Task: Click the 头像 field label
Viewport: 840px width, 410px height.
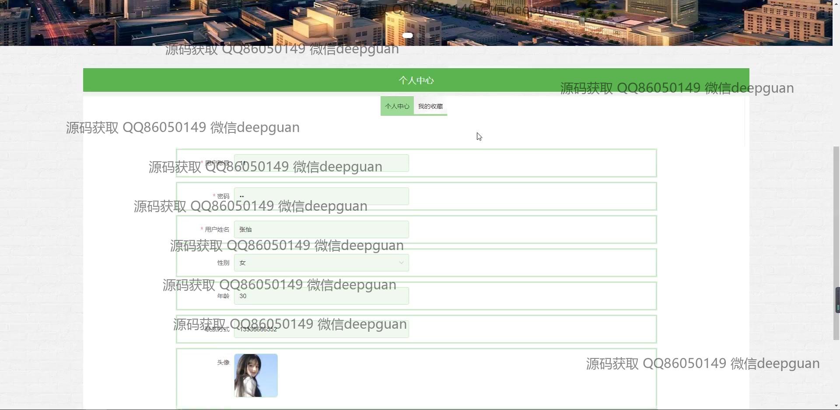Action: 223,362
